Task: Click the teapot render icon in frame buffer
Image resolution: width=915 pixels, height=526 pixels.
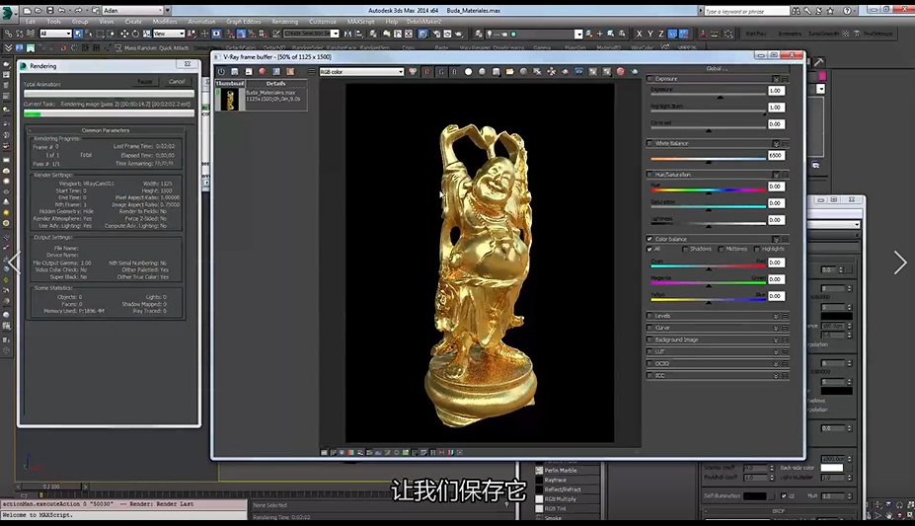Action: [635, 72]
